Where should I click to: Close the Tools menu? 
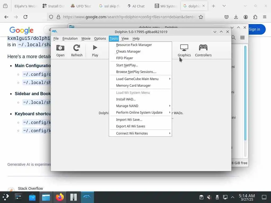tap(114, 39)
